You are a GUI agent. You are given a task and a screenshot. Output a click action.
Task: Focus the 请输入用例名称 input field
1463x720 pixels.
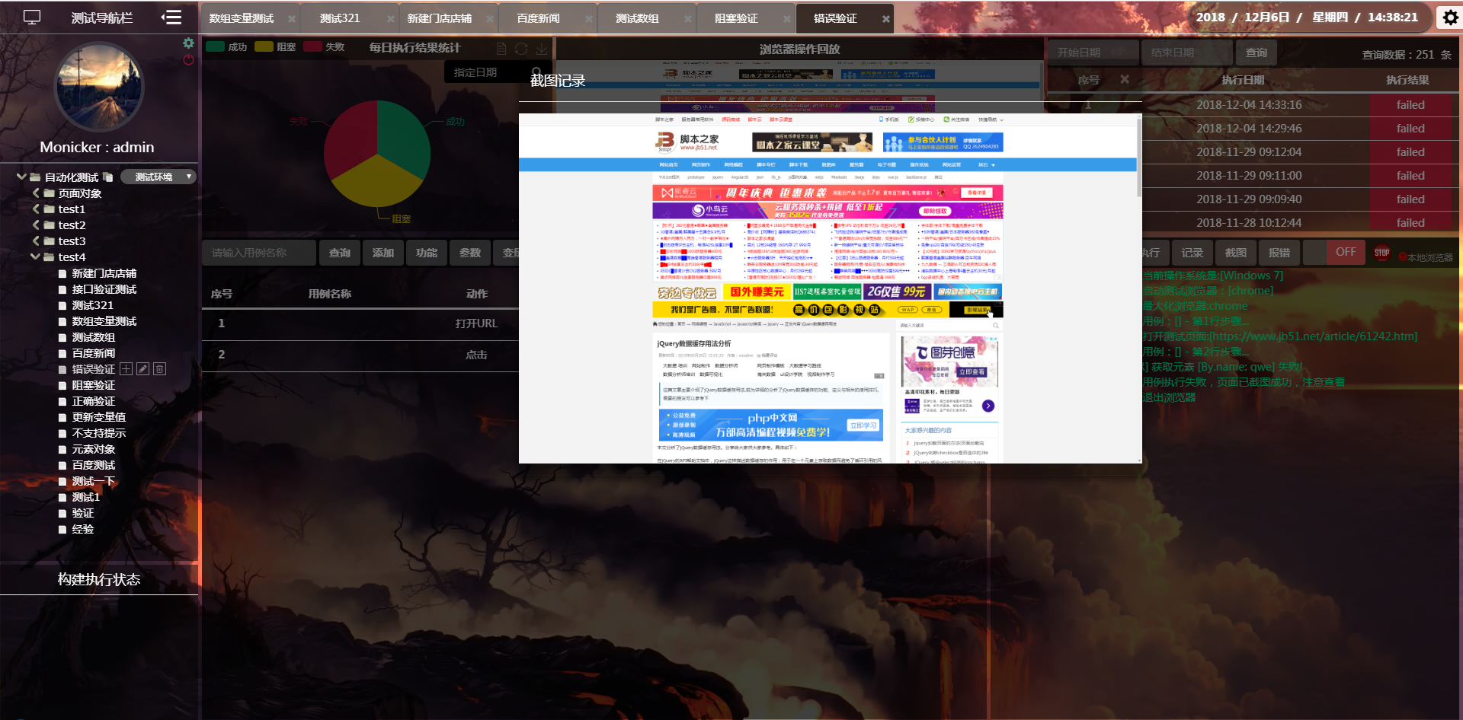[259, 253]
